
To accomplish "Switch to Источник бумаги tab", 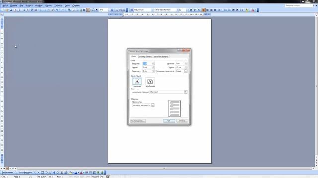I will (161, 57).
